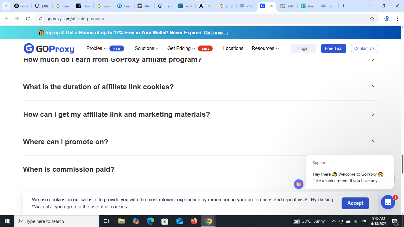404x227 pixels.
Task: Go back to the previous page
Action: (7, 19)
